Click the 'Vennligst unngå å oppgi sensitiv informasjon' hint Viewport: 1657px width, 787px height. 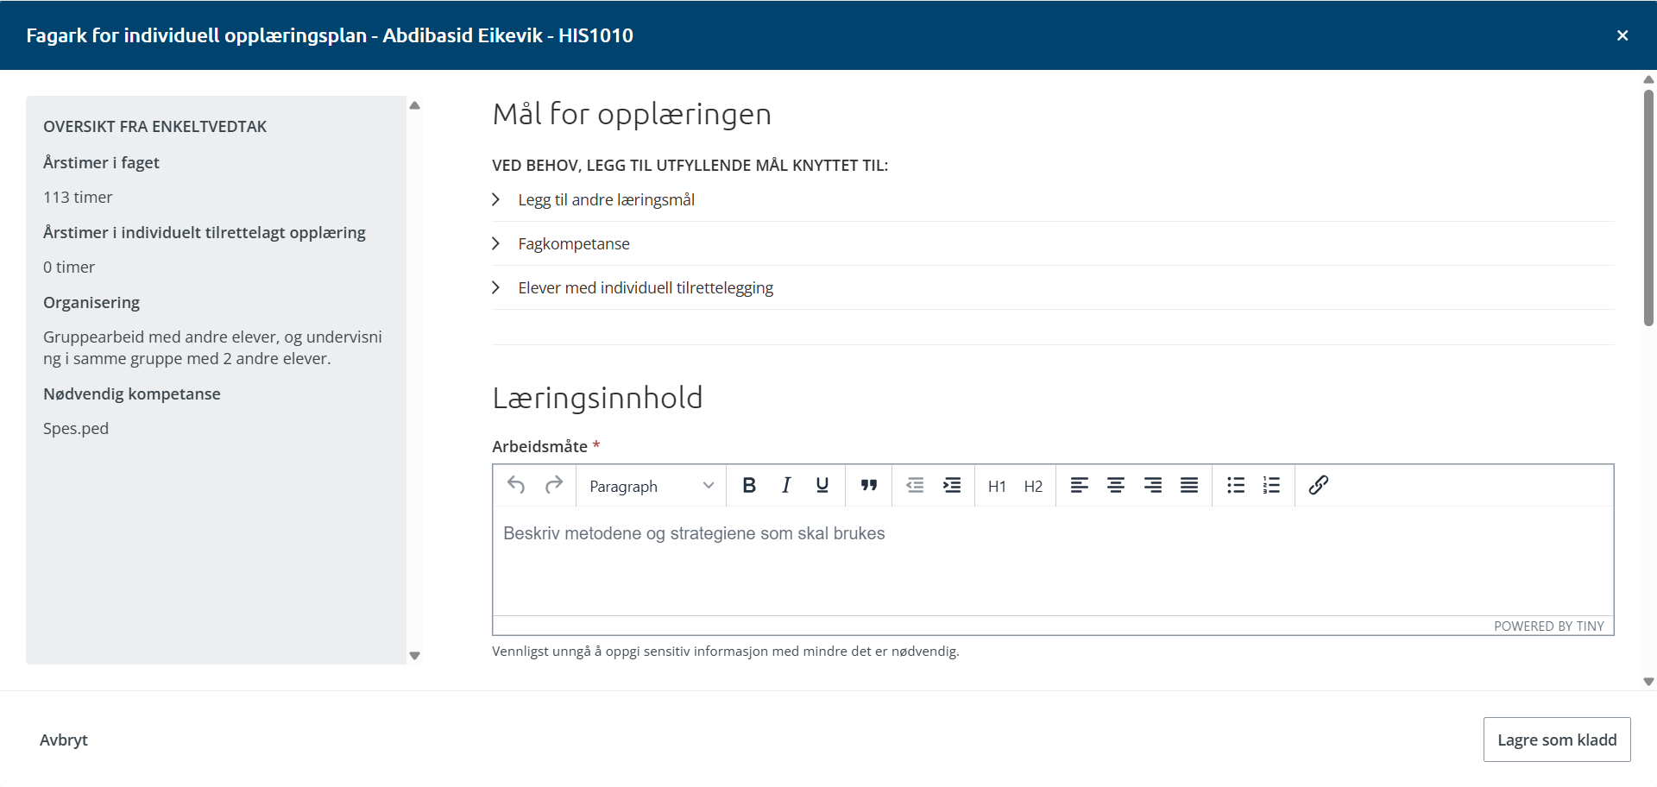tap(726, 652)
